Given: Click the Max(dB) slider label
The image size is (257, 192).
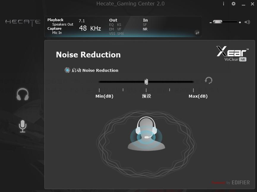Looking at the screenshot, I should point(198,96).
